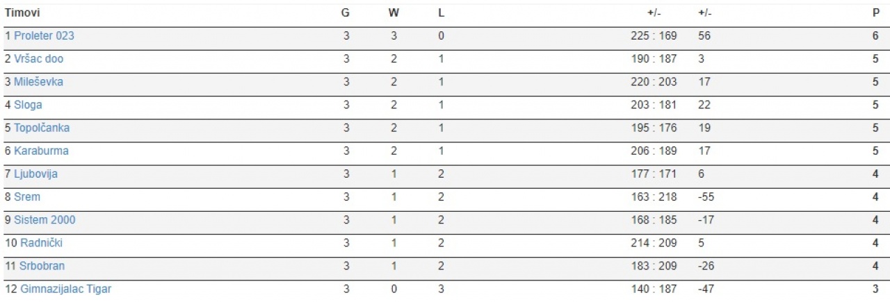
Task: Go to Topolčanka team page
Action: coord(42,128)
